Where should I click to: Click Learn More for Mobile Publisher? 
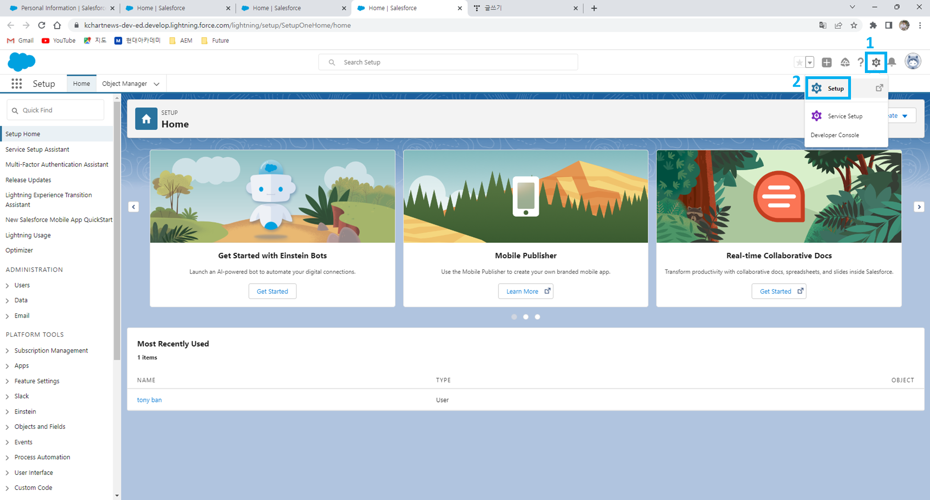point(526,292)
